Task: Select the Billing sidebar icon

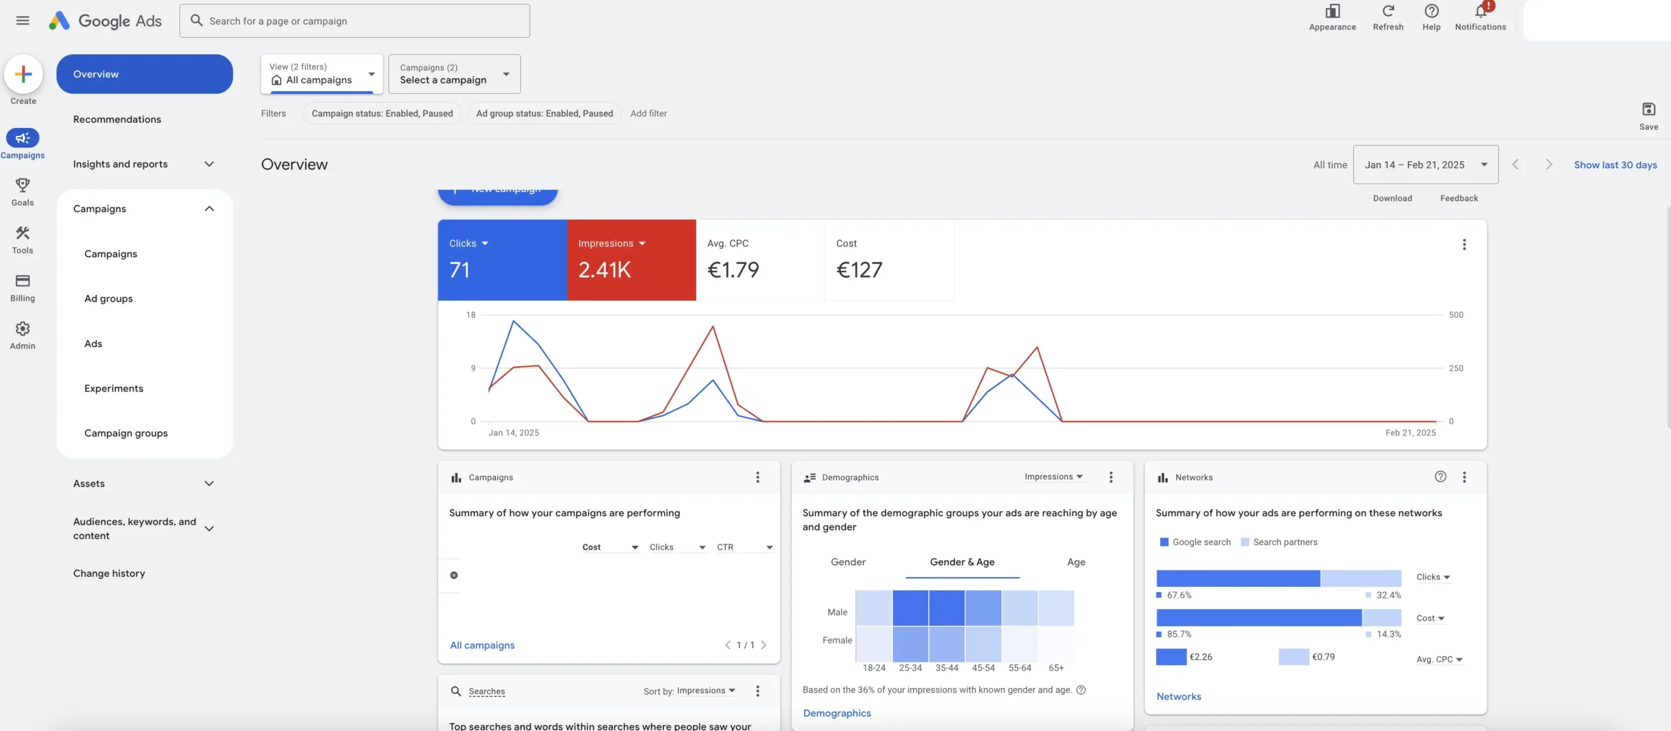Action: [22, 287]
